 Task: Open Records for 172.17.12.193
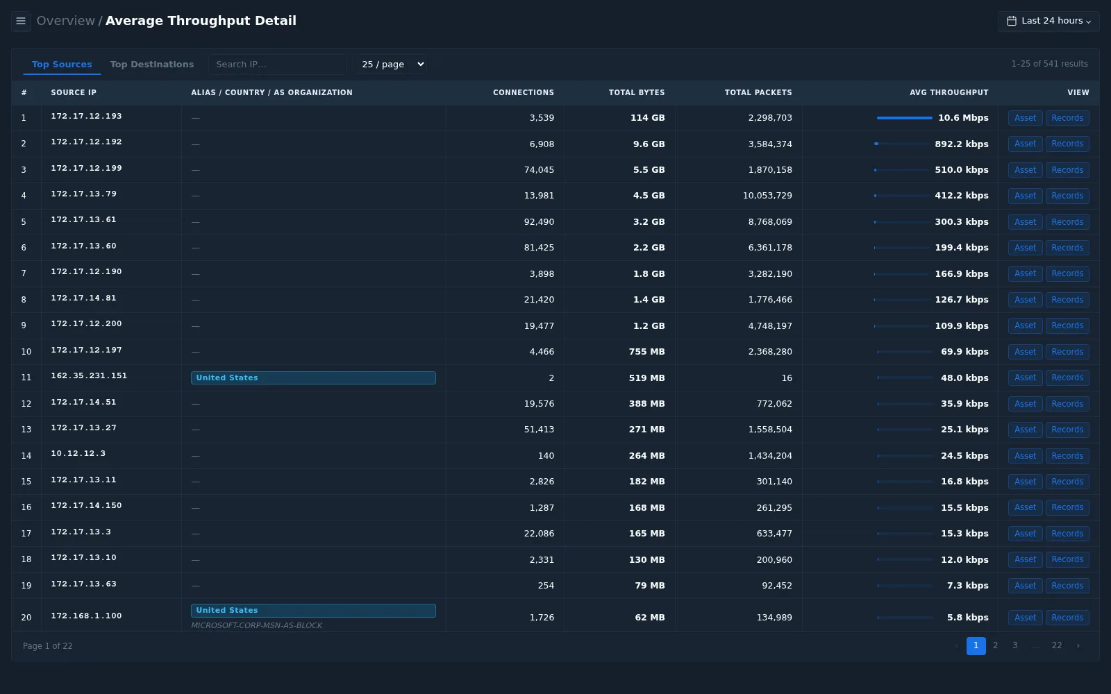[1067, 118]
